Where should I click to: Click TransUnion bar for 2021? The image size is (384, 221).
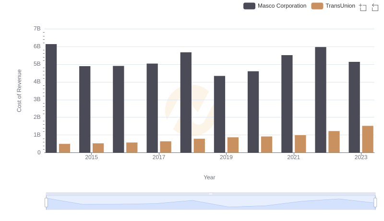(x=300, y=144)
